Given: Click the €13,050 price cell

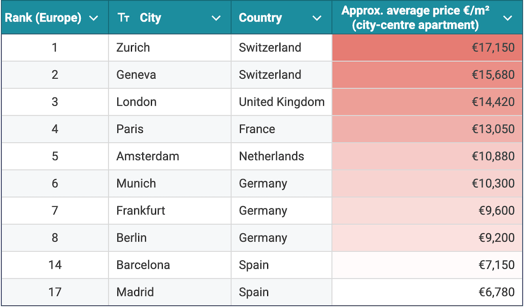Looking at the screenshot, I should point(493,129).
